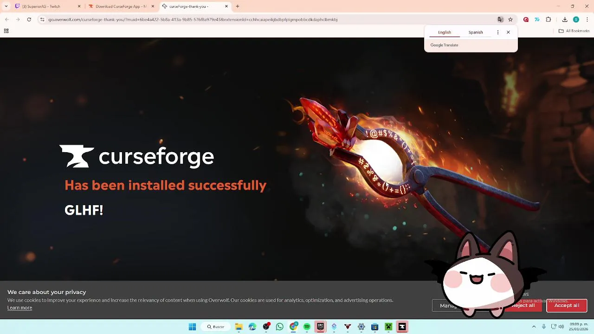Image resolution: width=594 pixels, height=334 pixels.
Task: Open File Explorer from the taskbar
Action: (239, 327)
